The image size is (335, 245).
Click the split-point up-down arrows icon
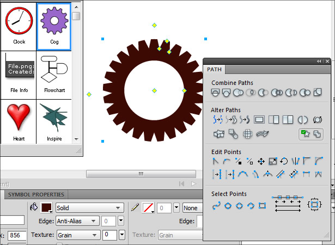pyautogui.click(x=267, y=174)
